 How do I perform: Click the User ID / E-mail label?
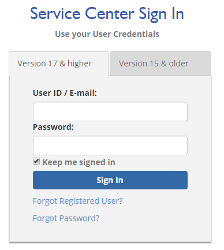point(65,93)
